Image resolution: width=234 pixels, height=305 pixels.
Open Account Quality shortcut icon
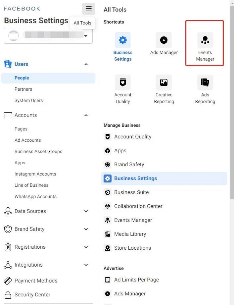pos(123,82)
